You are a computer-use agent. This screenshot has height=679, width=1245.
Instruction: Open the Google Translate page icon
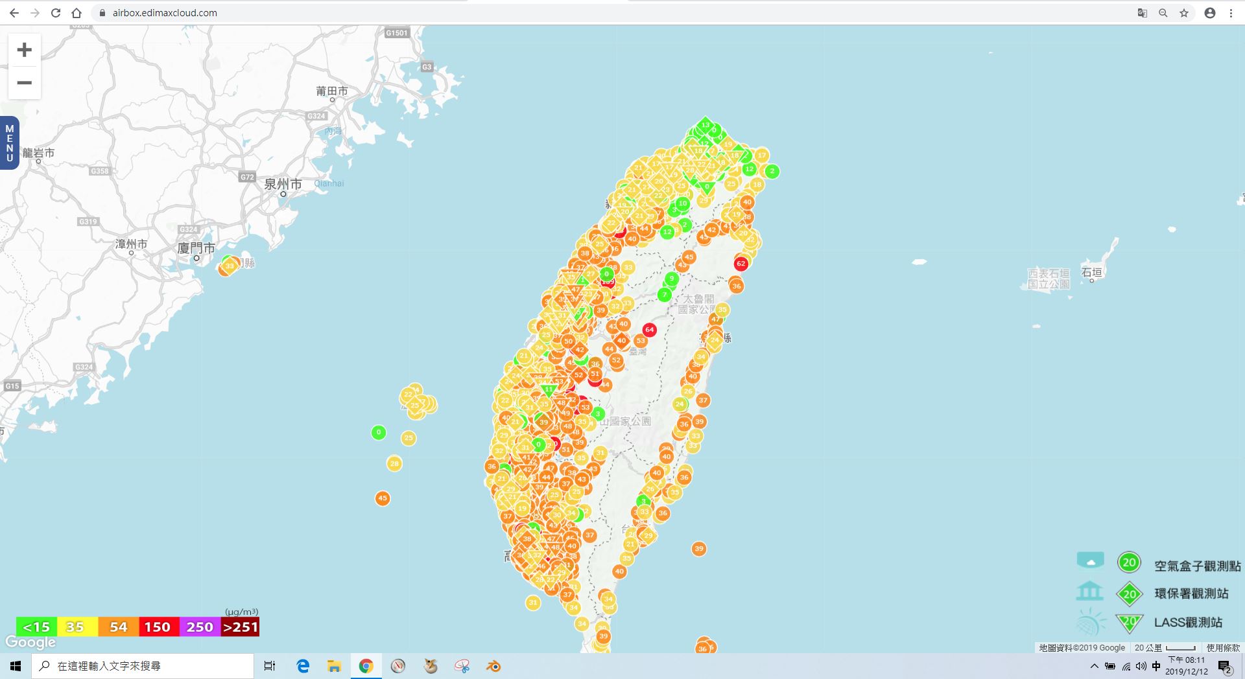[1143, 13]
